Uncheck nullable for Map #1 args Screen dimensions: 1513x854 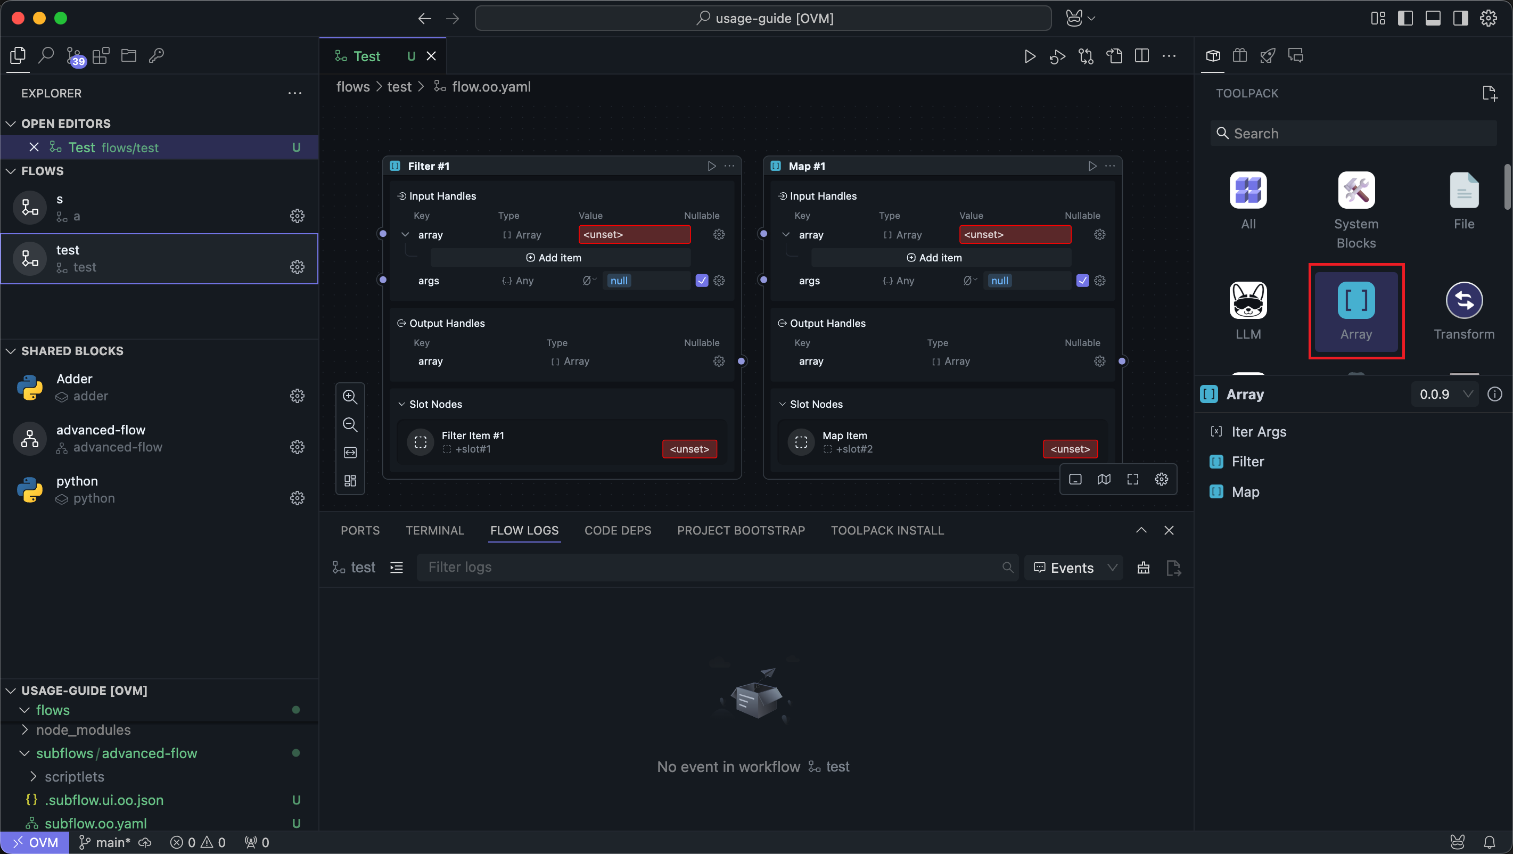(x=1082, y=281)
